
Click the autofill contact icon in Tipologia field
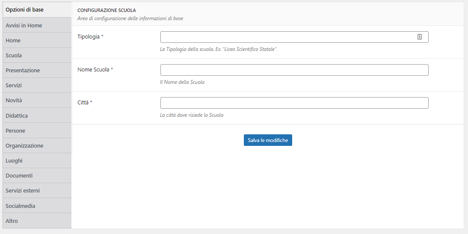tap(419, 37)
